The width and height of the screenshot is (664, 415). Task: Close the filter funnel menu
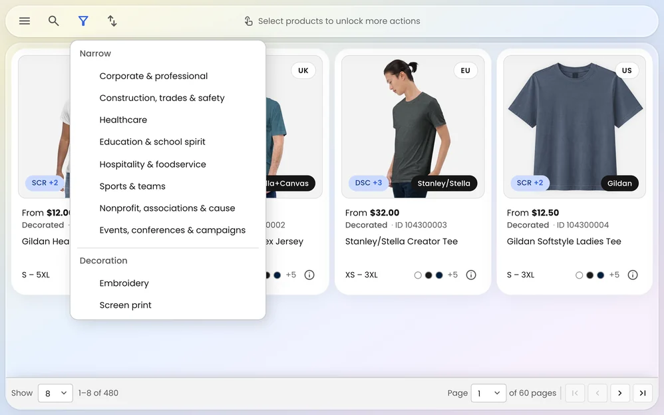83,21
